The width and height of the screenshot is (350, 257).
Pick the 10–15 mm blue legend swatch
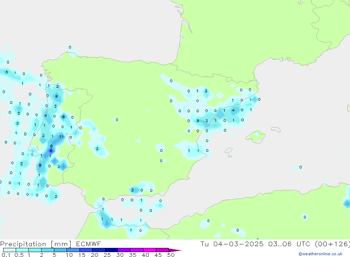[x=73, y=250]
